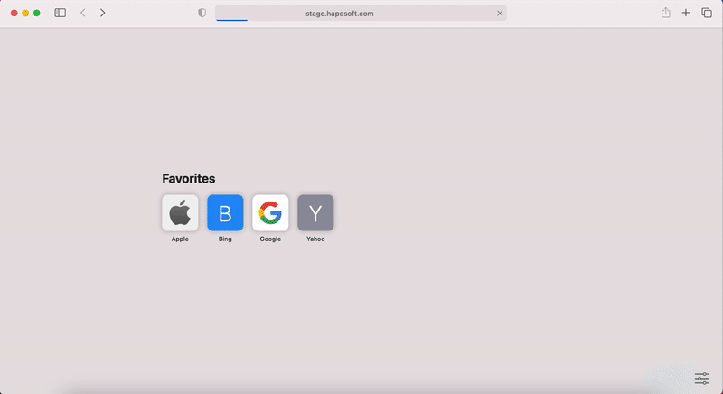Open the Apple favorite

(x=180, y=212)
